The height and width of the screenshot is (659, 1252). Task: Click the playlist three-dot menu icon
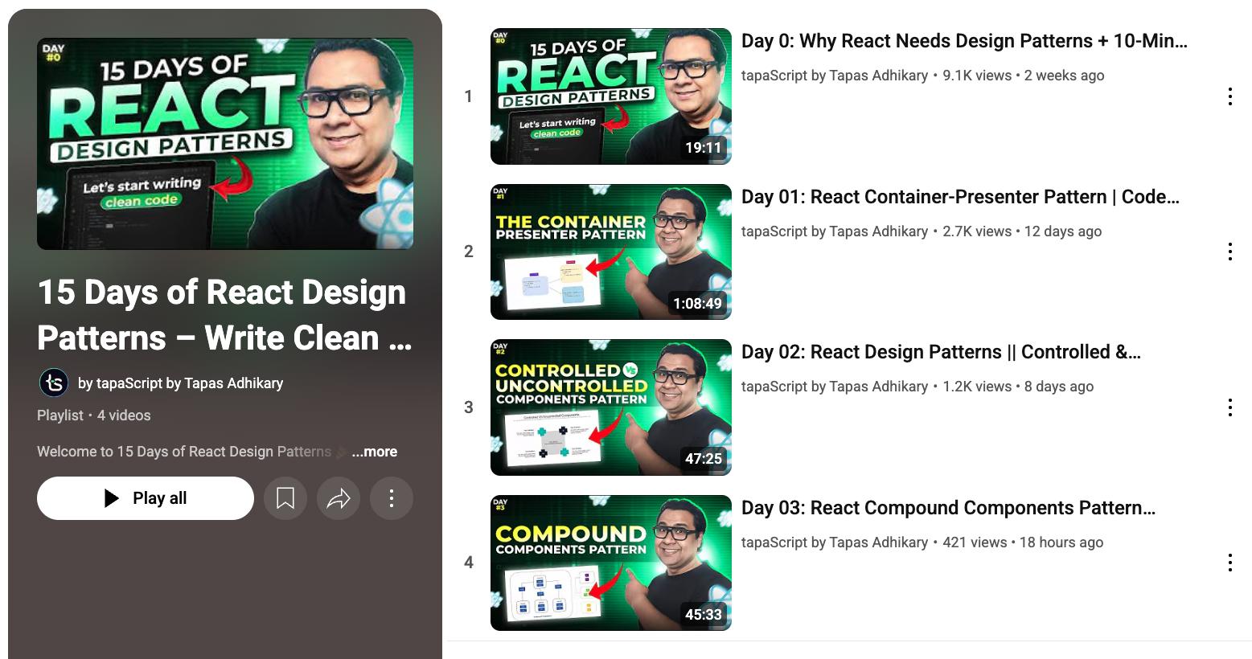point(392,498)
